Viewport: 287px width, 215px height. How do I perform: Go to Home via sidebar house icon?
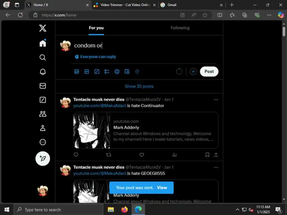43,43
